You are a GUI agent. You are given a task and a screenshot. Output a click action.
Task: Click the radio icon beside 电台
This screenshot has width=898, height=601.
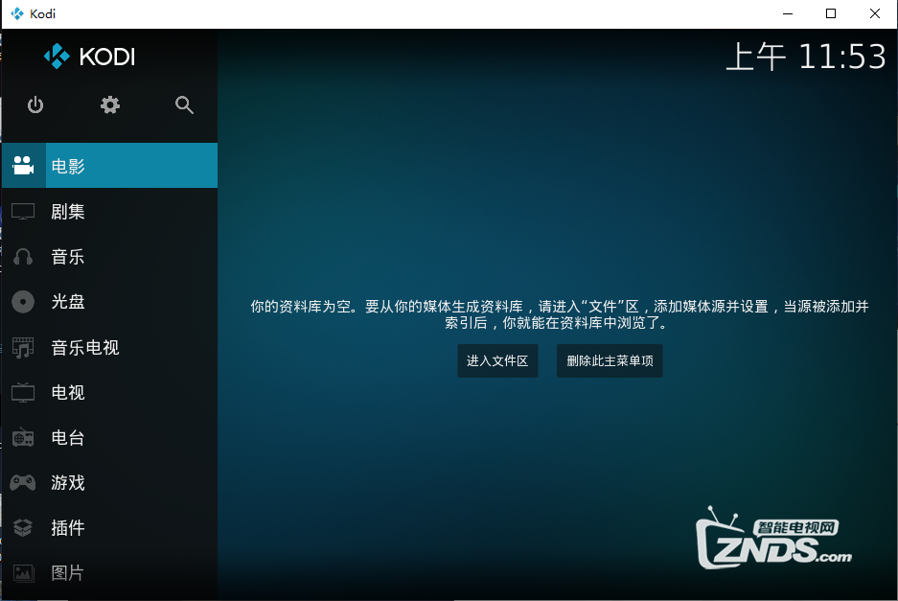(x=22, y=437)
